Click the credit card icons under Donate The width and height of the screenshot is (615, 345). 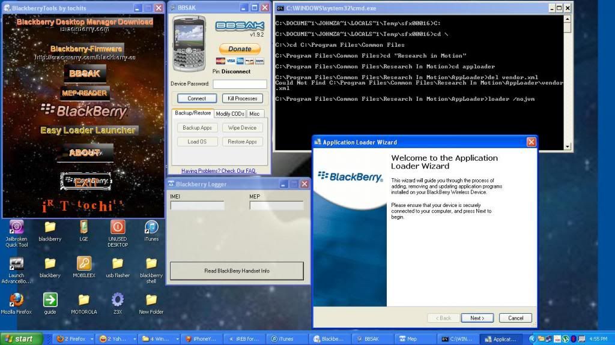coord(240,61)
